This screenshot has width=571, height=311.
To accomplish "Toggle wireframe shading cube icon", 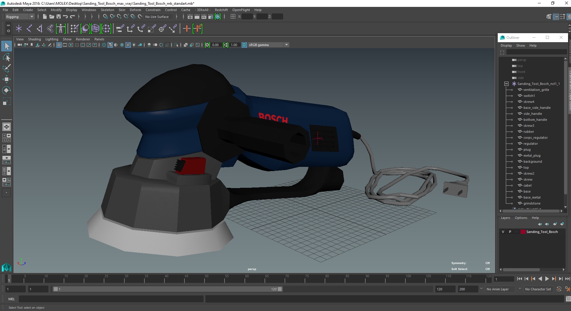I will pyautogui.click(x=104, y=45).
